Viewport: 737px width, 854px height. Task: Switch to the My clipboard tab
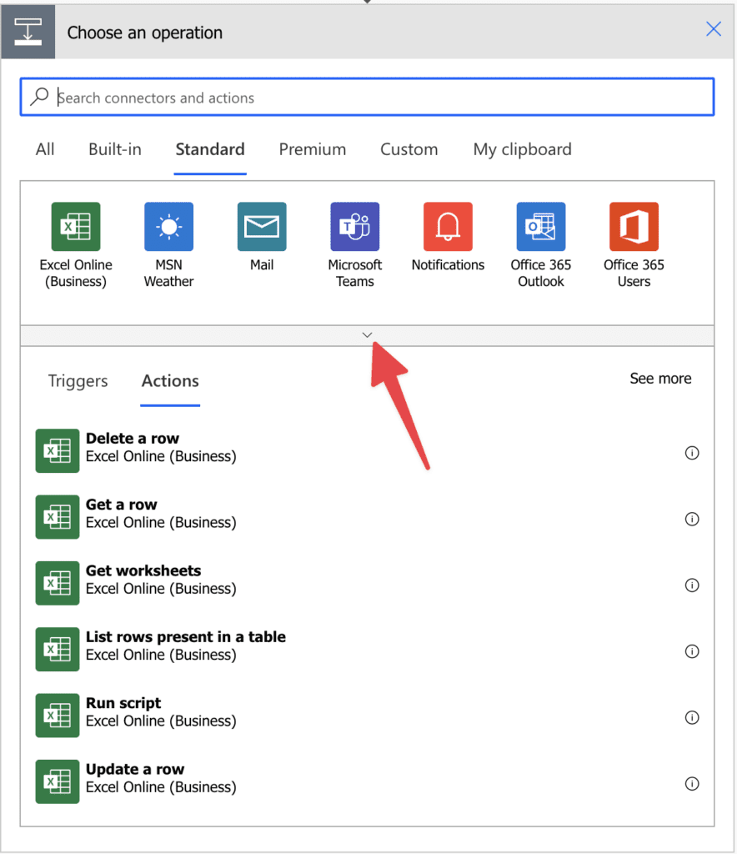pyautogui.click(x=522, y=149)
